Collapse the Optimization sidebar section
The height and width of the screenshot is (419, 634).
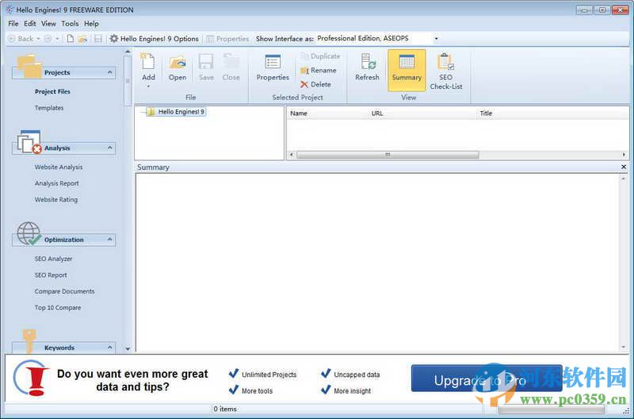click(x=110, y=239)
